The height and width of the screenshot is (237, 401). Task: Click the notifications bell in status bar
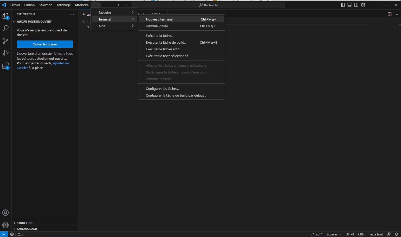point(397,234)
